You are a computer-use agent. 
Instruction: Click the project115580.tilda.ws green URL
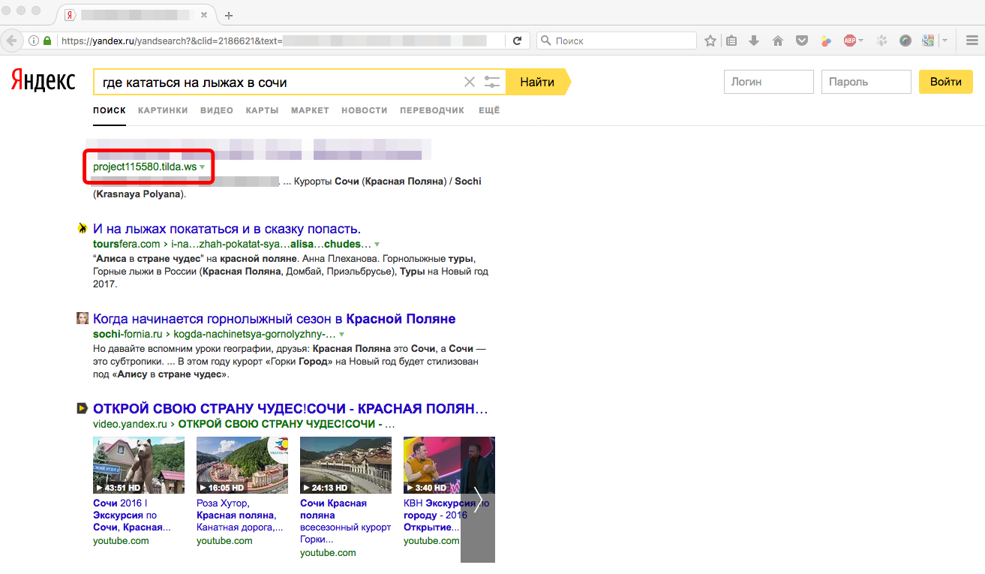point(145,167)
